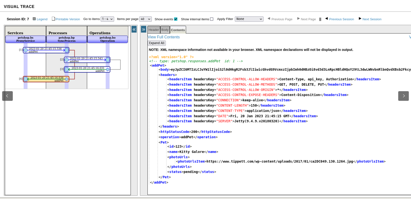Click the right carousel arrow button

pos(403,96)
